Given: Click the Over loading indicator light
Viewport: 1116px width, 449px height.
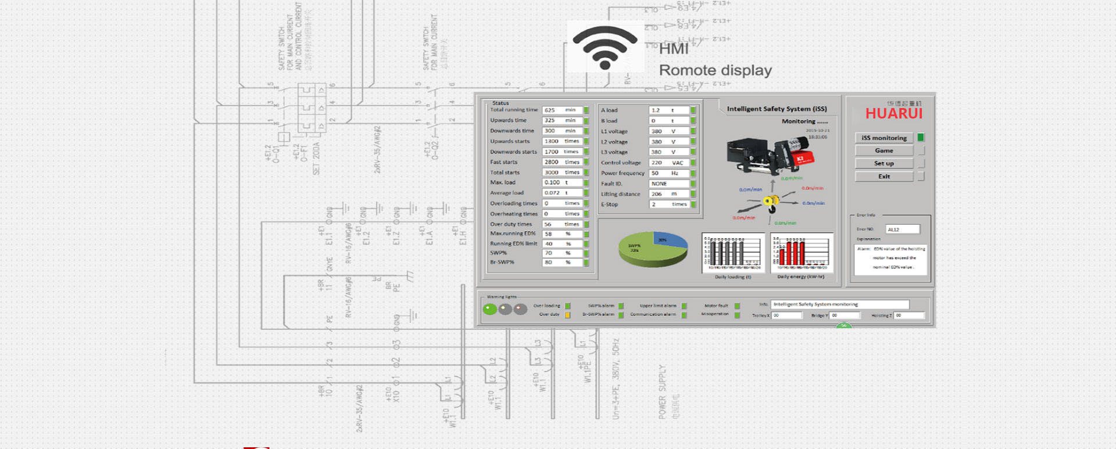Looking at the screenshot, I should (x=567, y=306).
